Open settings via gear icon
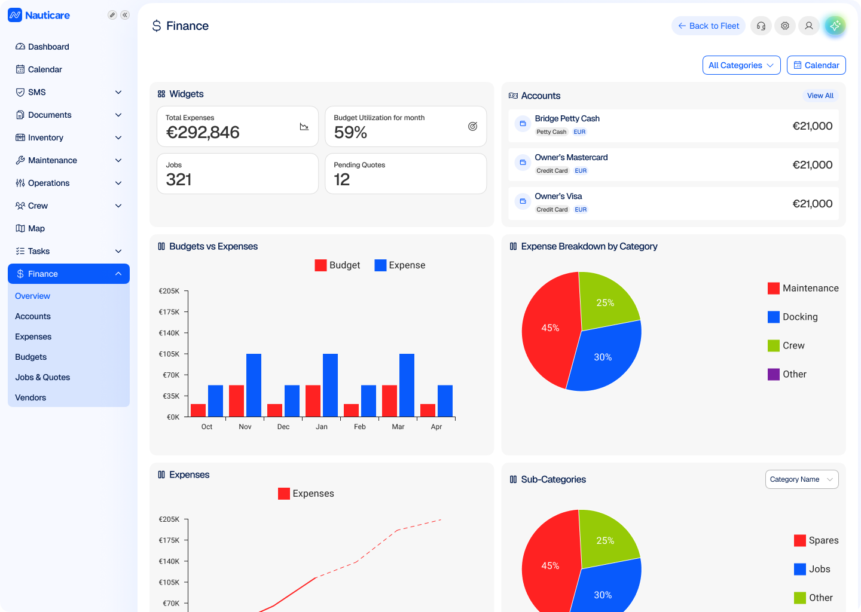 pos(785,26)
